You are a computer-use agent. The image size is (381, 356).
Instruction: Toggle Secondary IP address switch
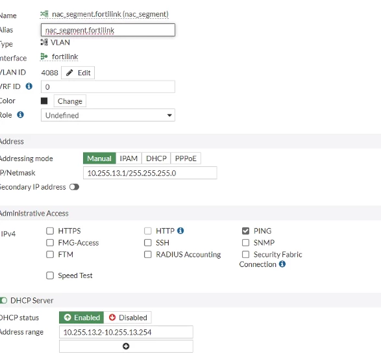tap(74, 187)
